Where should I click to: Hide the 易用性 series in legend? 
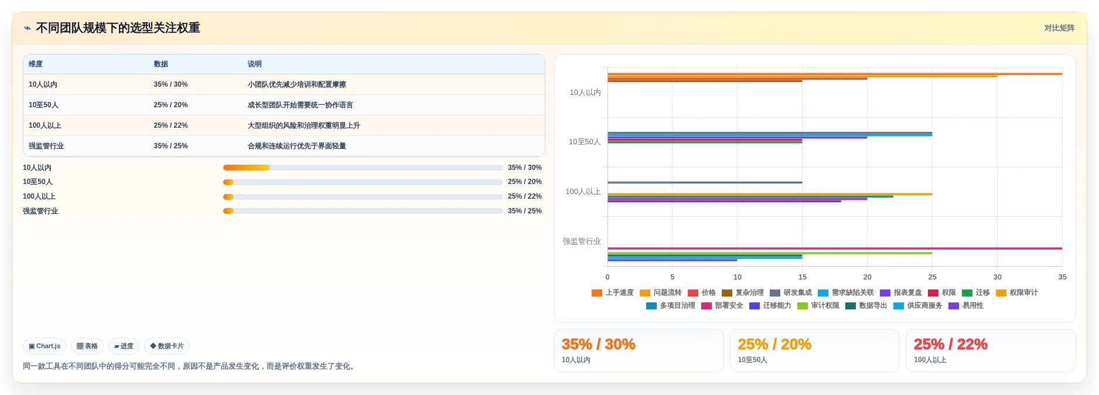[966, 306]
